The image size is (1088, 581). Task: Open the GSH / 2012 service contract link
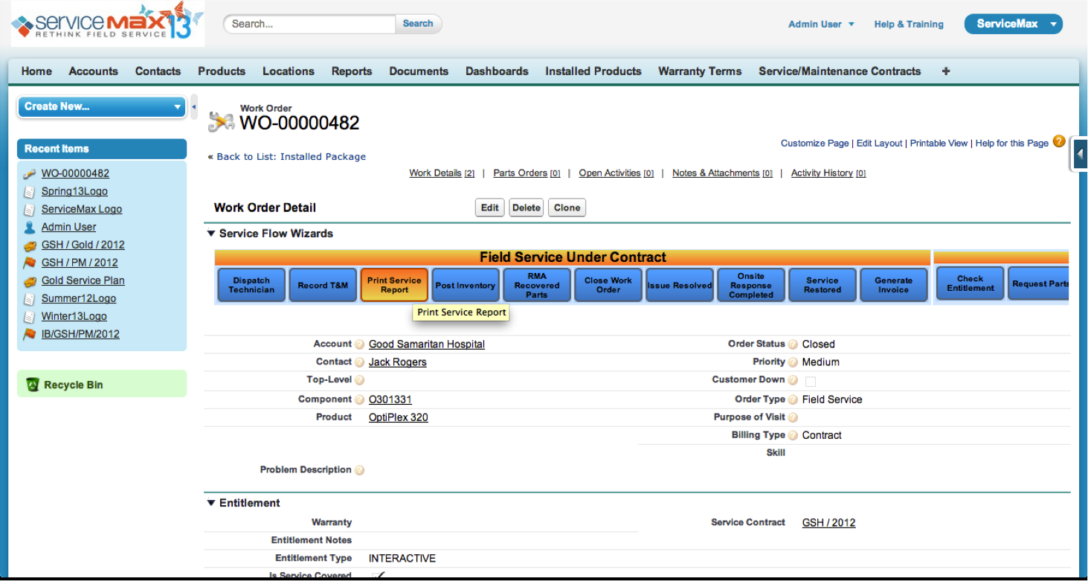[829, 523]
